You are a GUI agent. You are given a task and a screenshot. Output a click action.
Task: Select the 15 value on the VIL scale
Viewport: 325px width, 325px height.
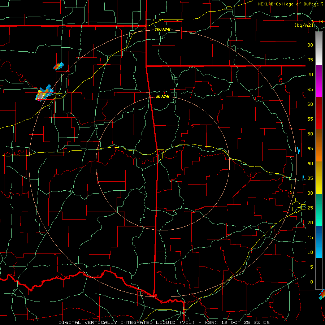click(x=310, y=238)
